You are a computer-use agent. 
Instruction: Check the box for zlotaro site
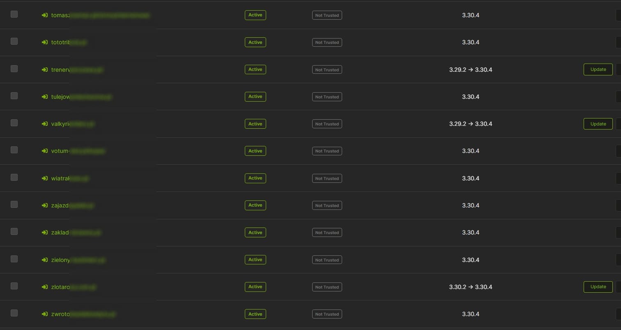(14, 286)
